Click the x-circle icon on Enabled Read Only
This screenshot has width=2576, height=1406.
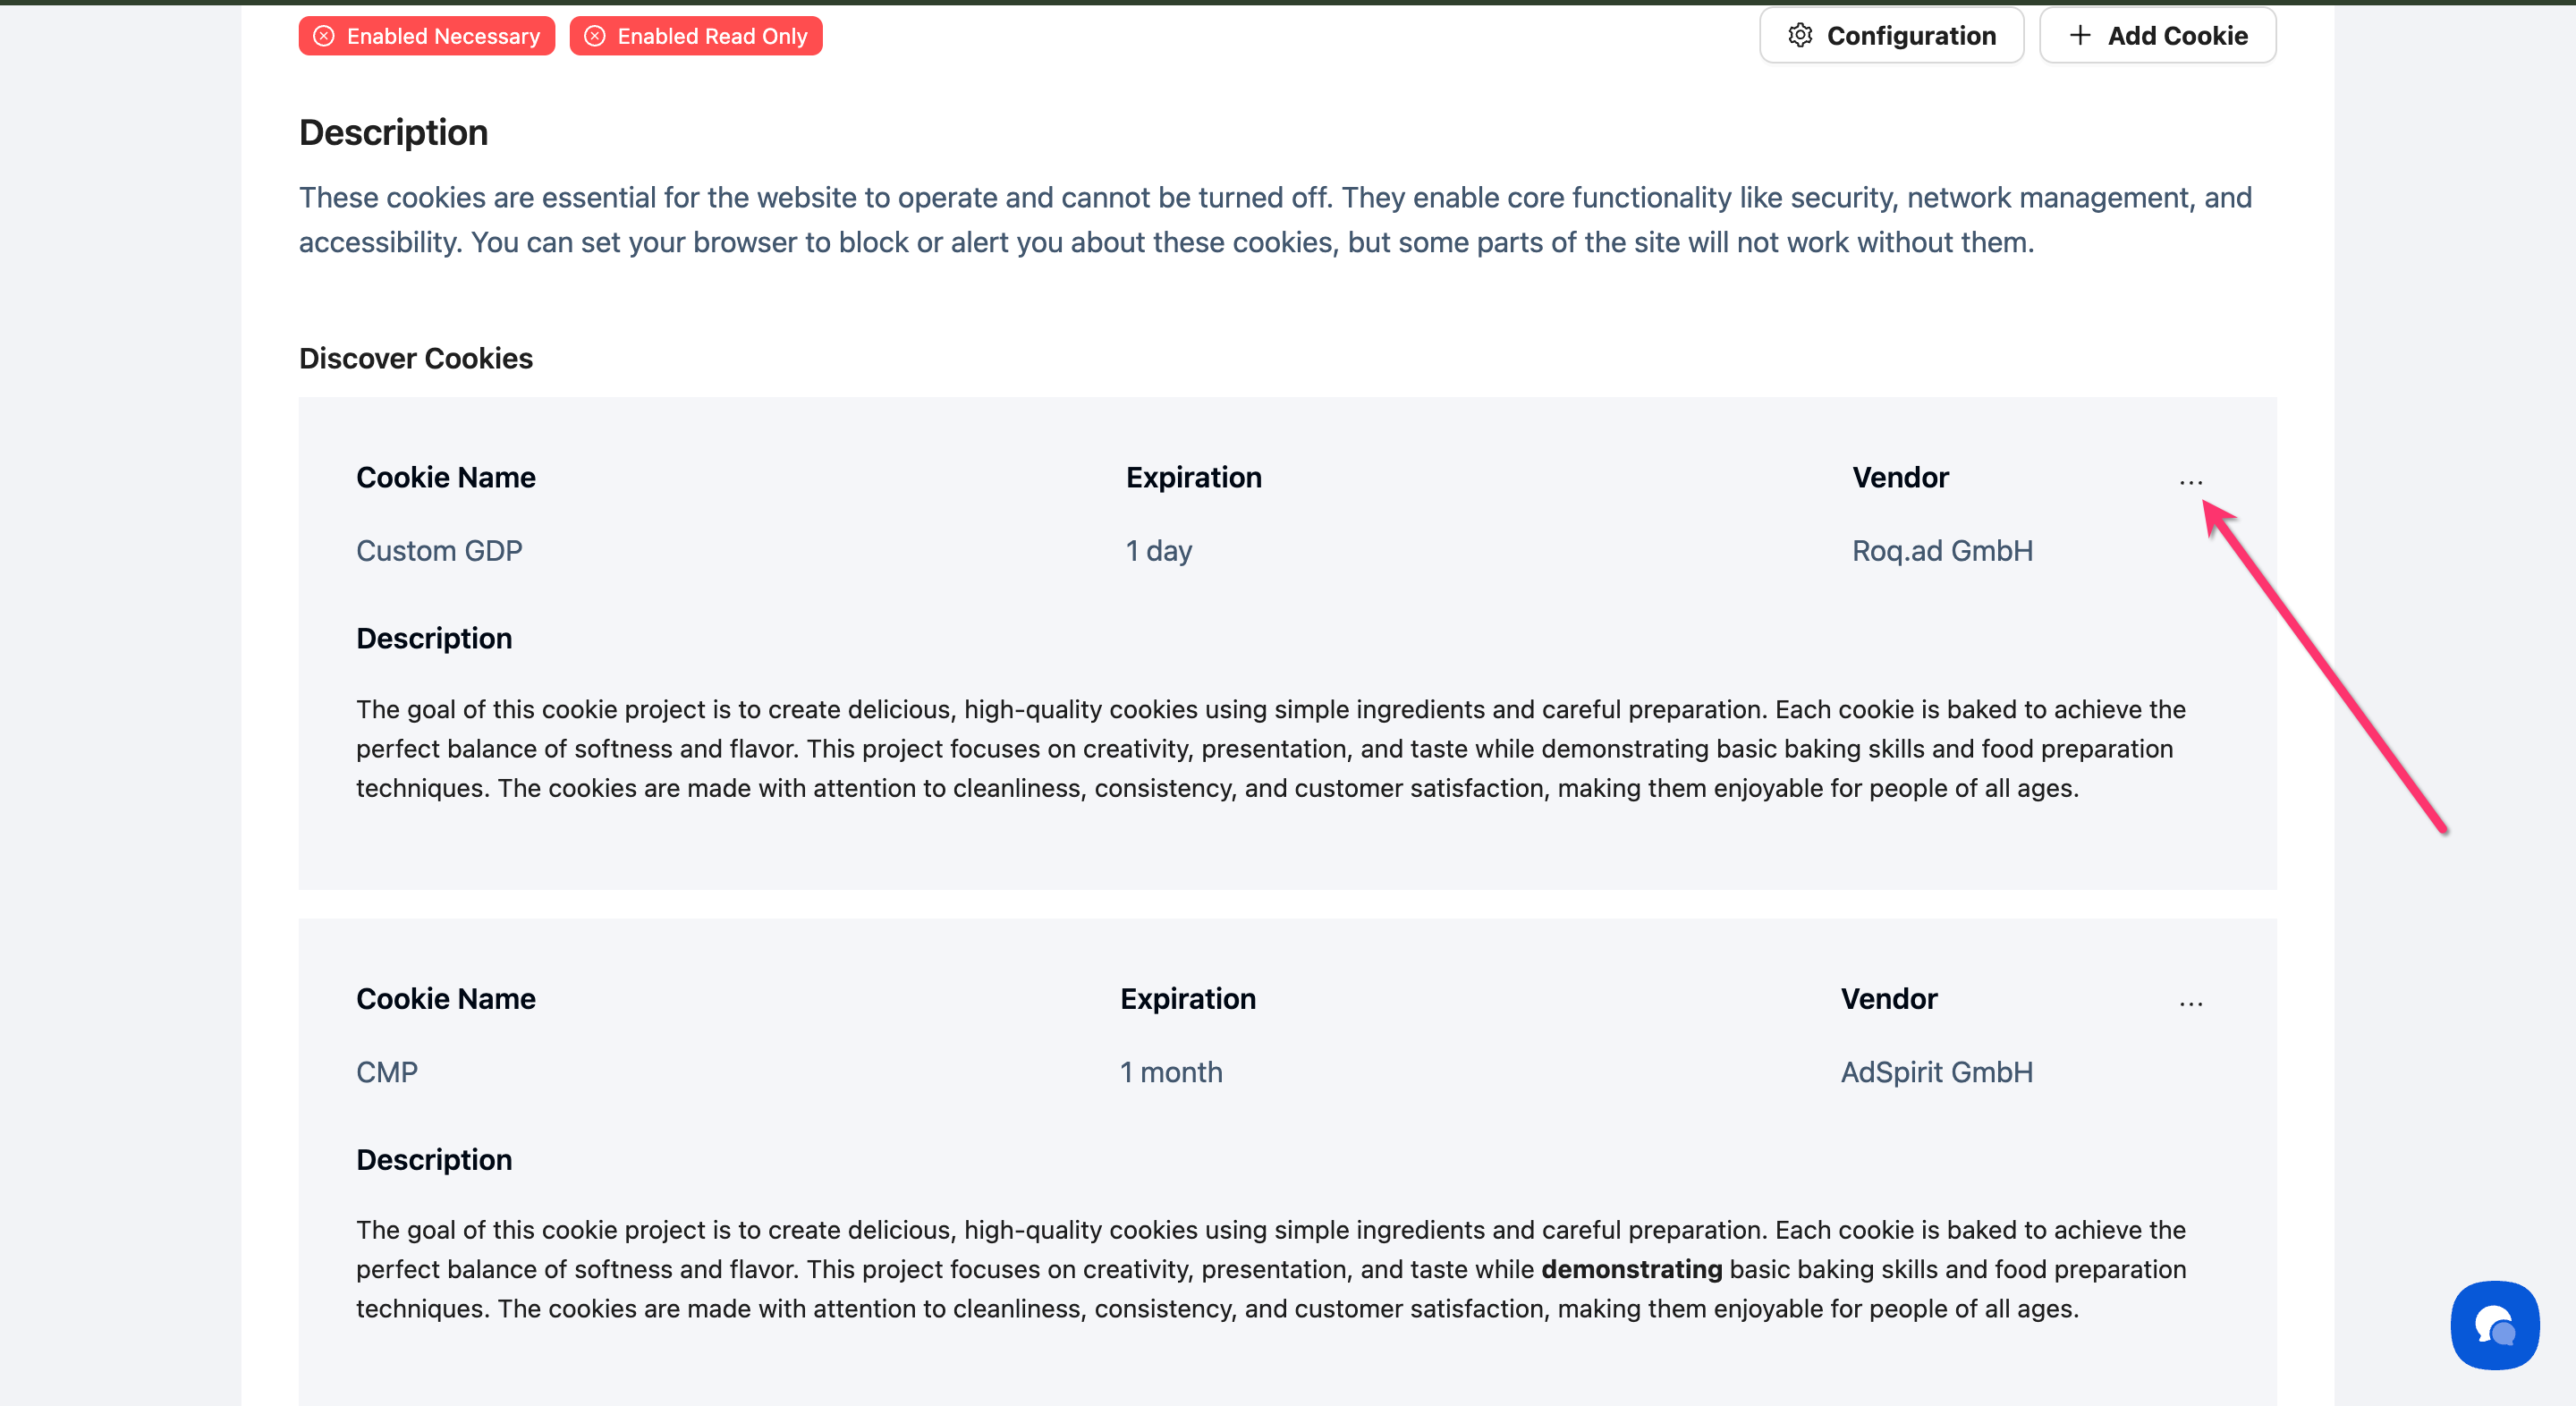595,37
